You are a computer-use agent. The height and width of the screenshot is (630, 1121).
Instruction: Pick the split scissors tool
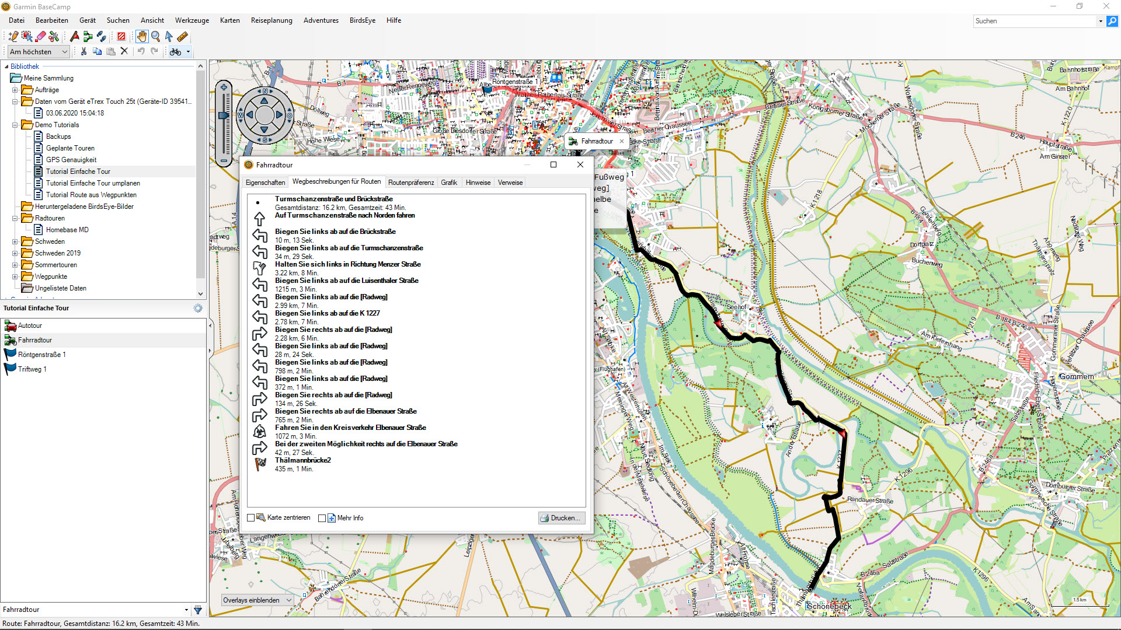coord(54,37)
